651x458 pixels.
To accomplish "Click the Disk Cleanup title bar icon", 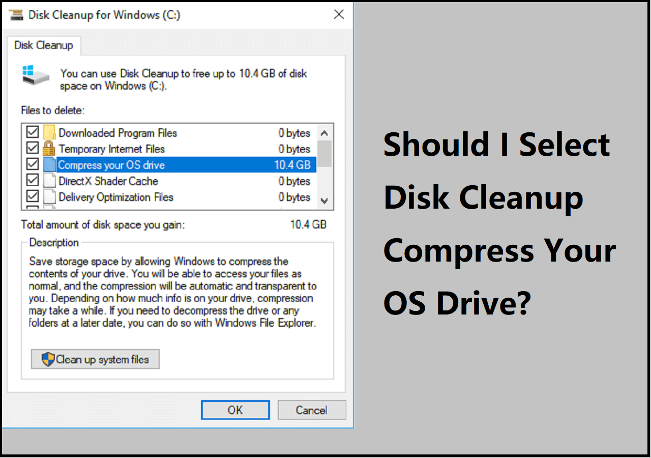I will 17,15.
